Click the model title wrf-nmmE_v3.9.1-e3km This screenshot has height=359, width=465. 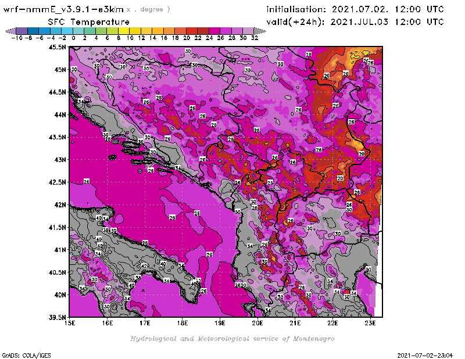[63, 9]
